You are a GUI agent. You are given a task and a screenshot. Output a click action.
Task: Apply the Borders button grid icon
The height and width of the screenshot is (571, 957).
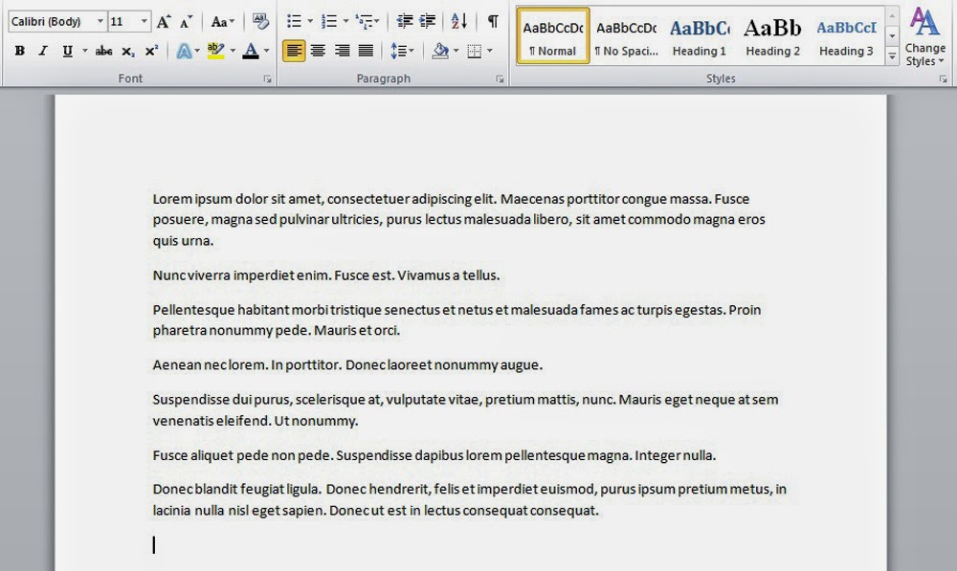click(x=475, y=51)
